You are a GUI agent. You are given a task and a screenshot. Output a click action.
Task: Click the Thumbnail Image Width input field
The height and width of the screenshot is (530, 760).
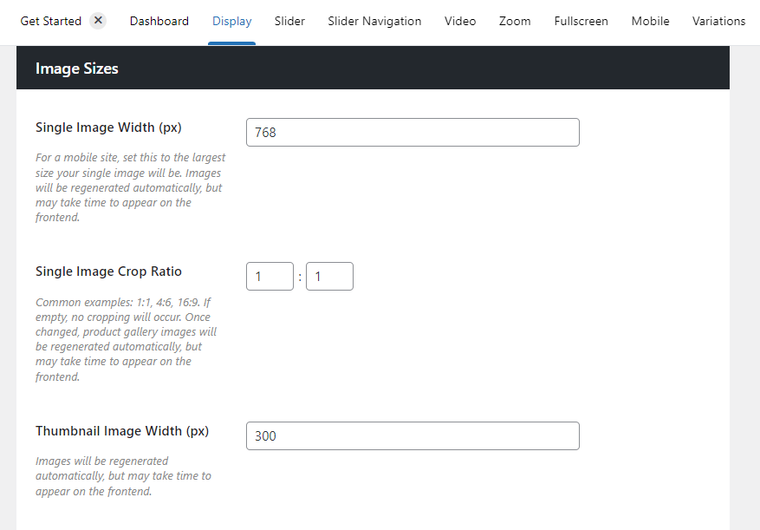pyautogui.click(x=412, y=436)
